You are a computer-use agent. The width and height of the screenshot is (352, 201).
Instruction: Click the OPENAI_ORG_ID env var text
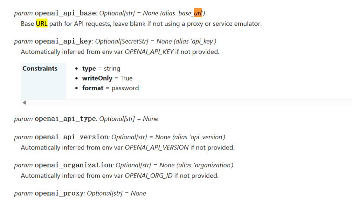click(149, 176)
